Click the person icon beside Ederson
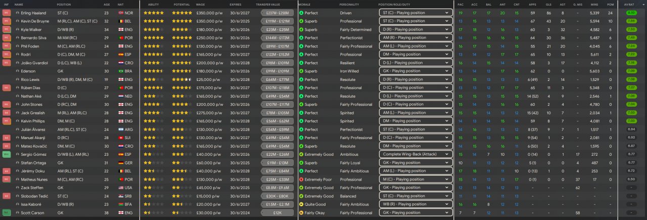This screenshot has height=220, width=647. click(17, 71)
